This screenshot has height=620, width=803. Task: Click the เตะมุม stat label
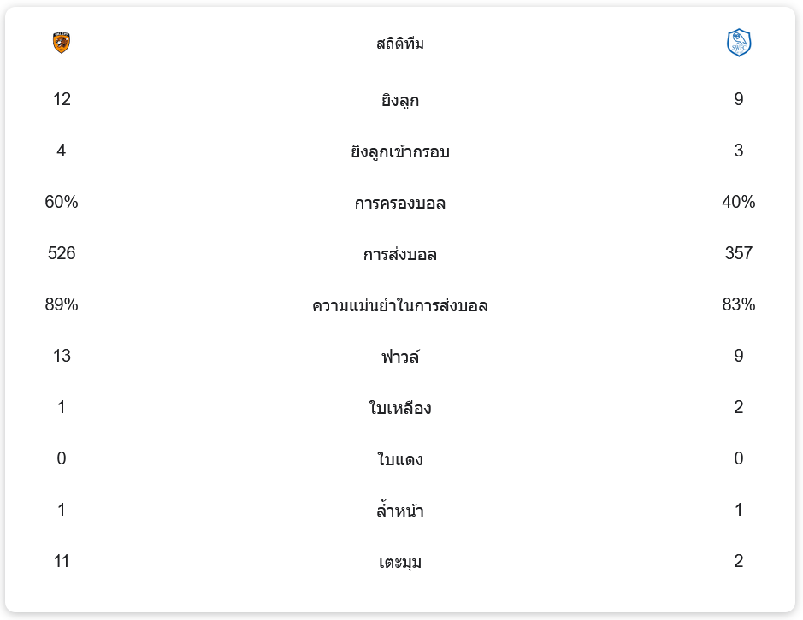tap(400, 562)
